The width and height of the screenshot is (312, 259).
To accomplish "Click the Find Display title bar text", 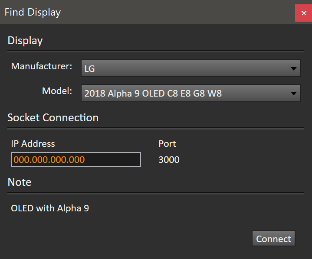I will tap(33, 12).
